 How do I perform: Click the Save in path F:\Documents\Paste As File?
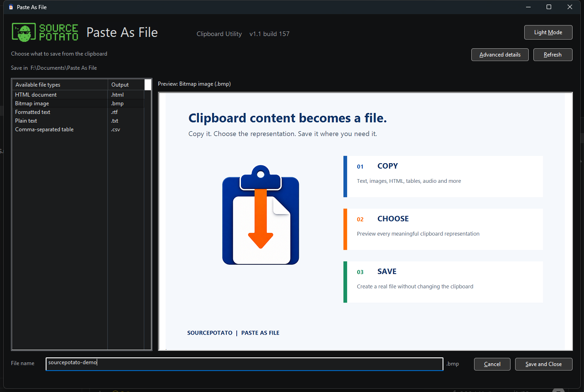(63, 68)
